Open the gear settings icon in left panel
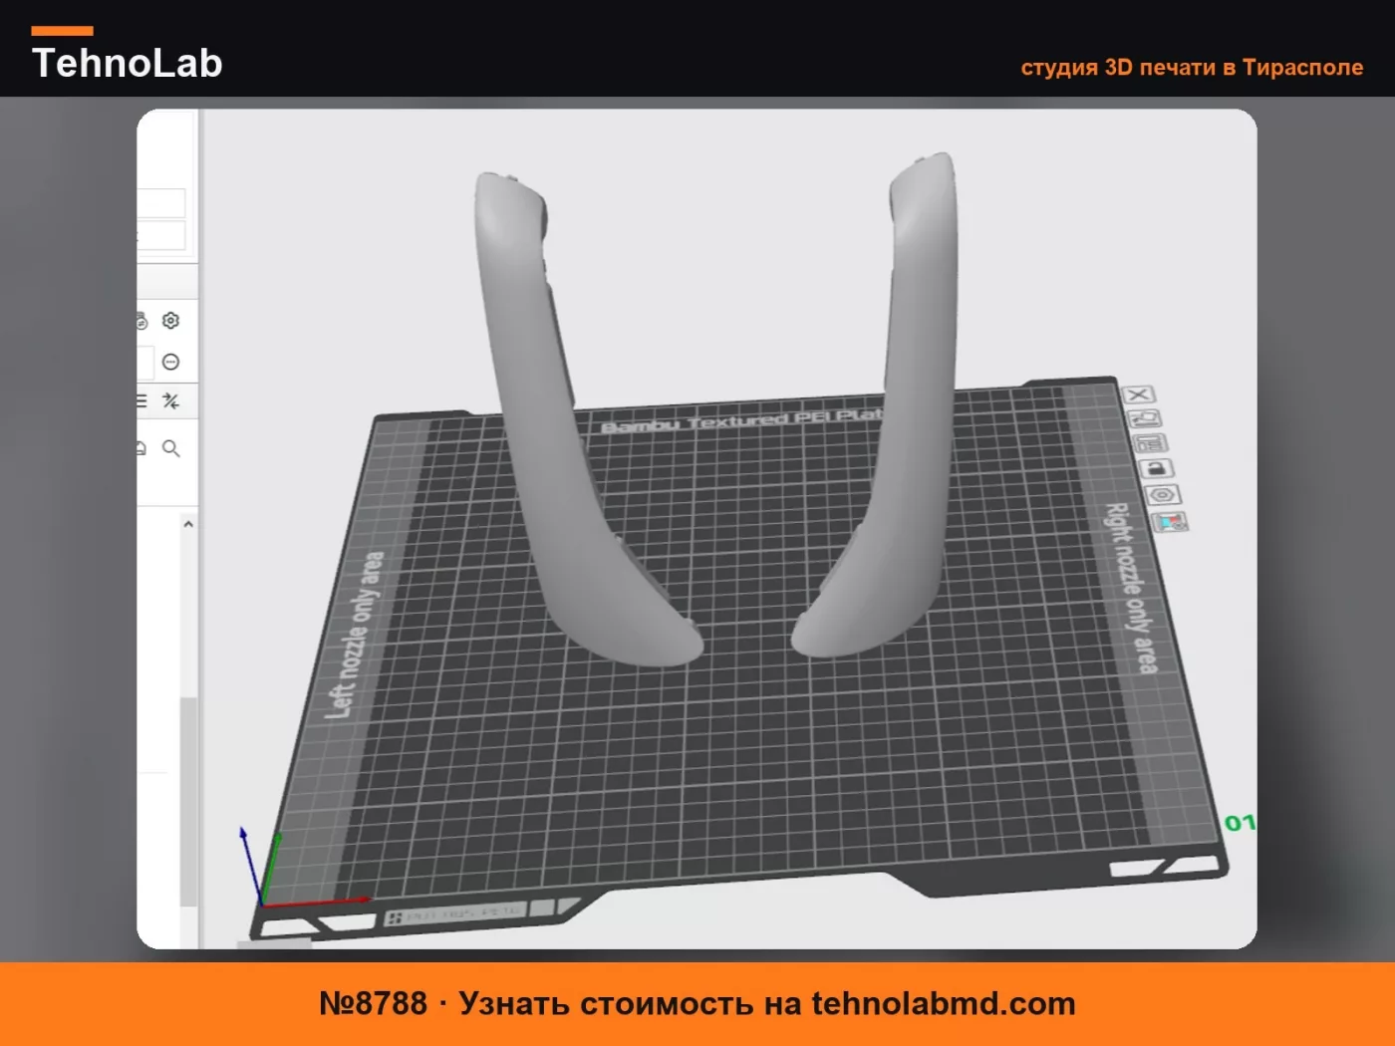Image resolution: width=1395 pixels, height=1046 pixels. pos(170,321)
